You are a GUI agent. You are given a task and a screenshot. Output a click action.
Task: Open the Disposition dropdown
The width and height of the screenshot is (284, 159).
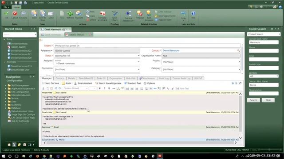click(139, 69)
